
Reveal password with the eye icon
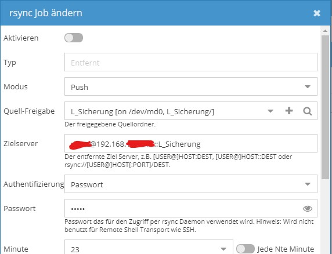click(307, 209)
